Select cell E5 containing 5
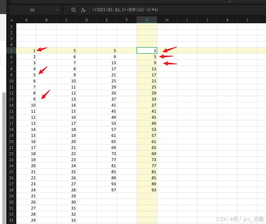 click(107, 50)
